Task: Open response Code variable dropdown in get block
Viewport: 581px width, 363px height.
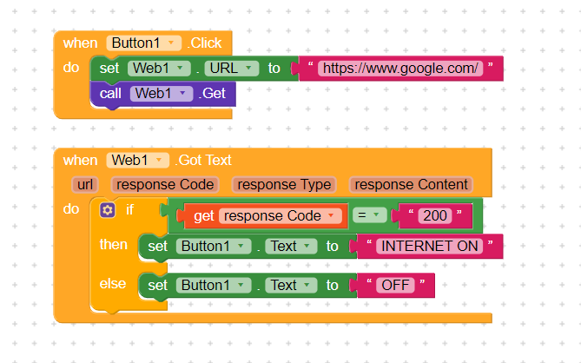Action: coord(281,215)
